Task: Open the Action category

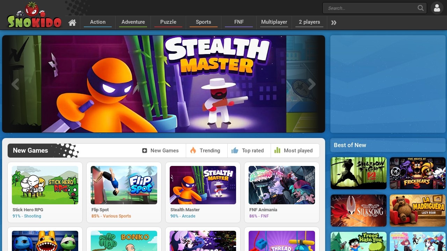Action: coord(98,22)
